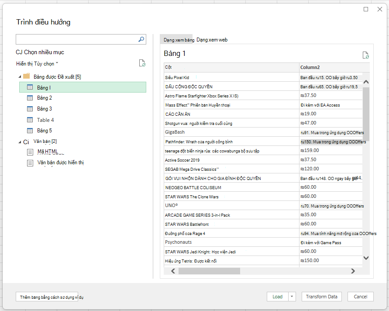Collapse the Bảng được Đề xuất [5] group

20,77
